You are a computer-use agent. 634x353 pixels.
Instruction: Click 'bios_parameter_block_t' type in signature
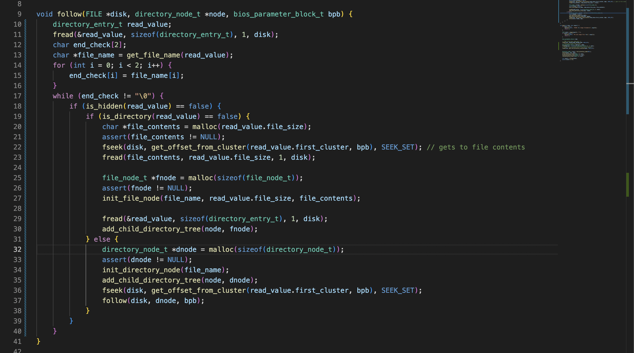(x=278, y=14)
